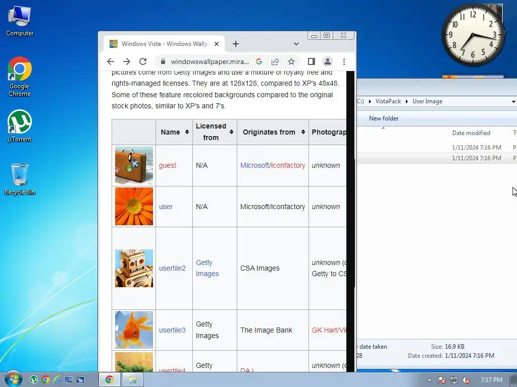This screenshot has width=517, height=387.
Task: Click the "CSA Images" table cell
Action: coord(273,268)
